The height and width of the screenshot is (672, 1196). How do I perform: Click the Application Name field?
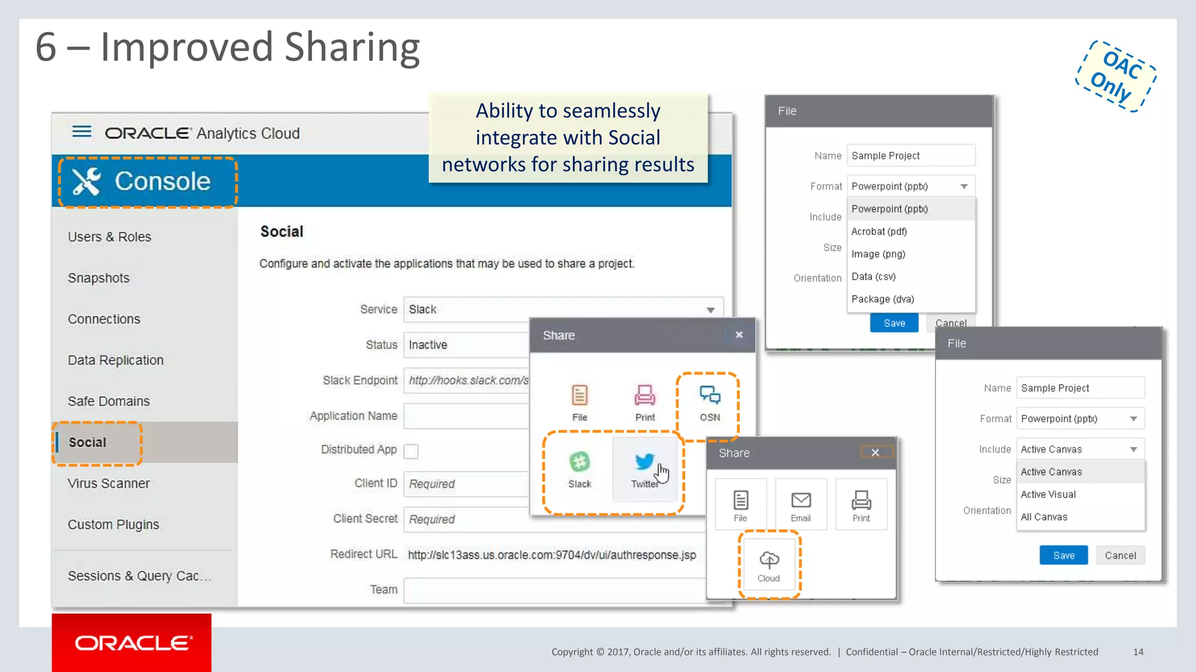(x=466, y=416)
